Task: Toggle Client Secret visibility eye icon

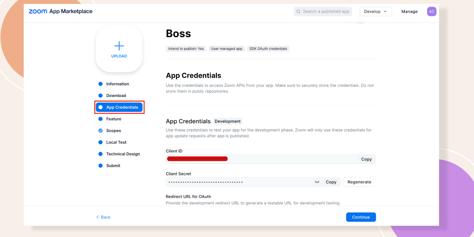Action: (317, 182)
